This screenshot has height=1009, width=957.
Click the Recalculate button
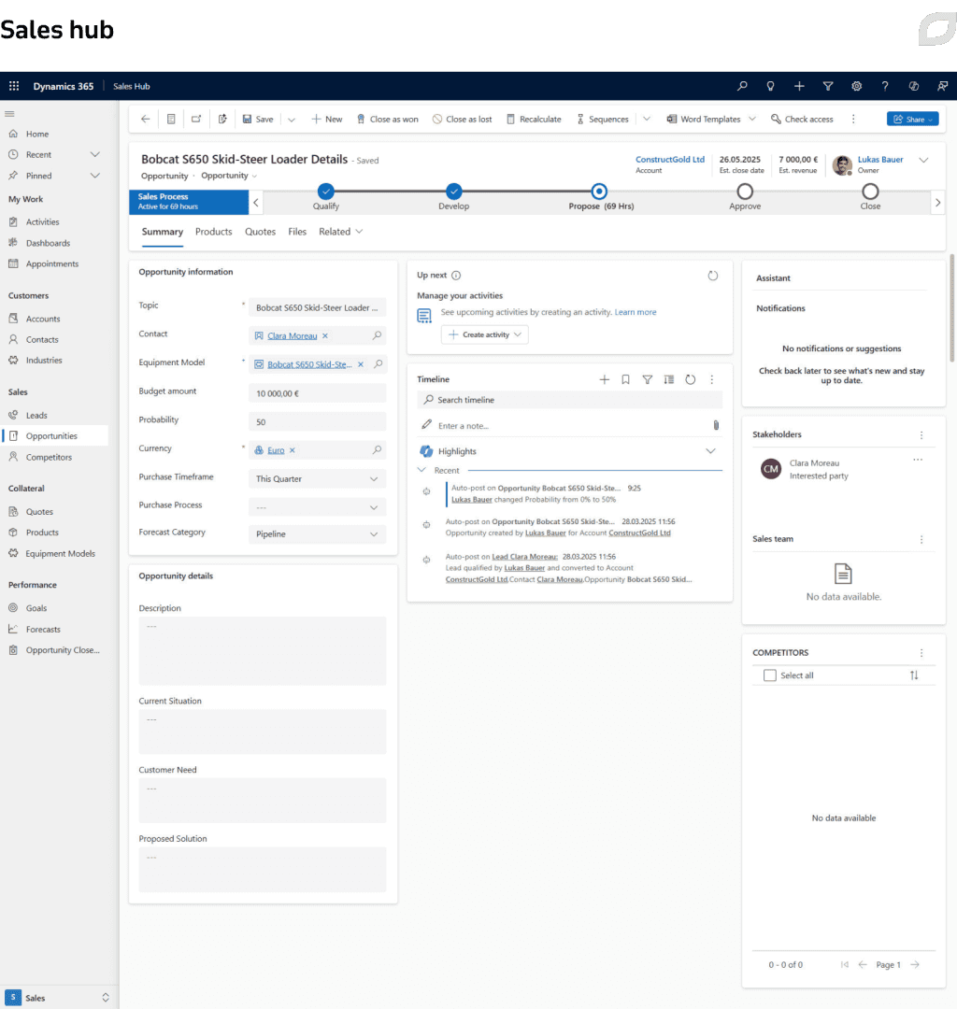(x=534, y=119)
